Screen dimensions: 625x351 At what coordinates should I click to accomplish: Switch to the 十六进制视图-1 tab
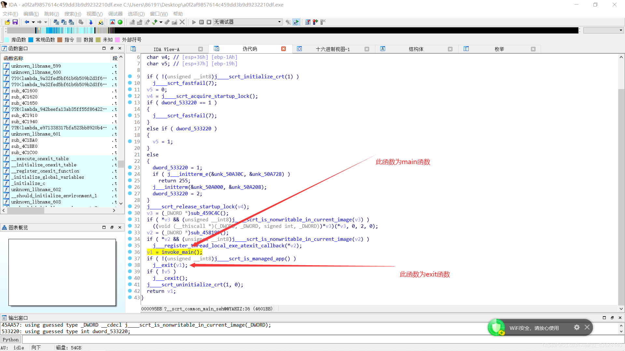pyautogui.click(x=333, y=49)
